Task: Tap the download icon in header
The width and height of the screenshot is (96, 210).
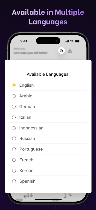Action: click(x=70, y=51)
